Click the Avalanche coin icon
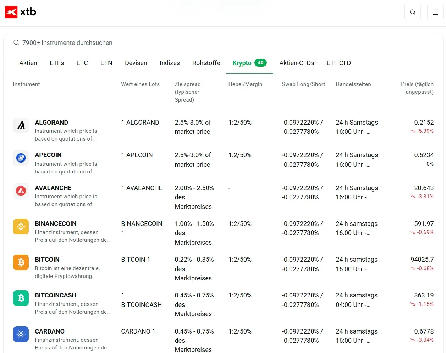The image size is (446, 353). tap(21, 191)
